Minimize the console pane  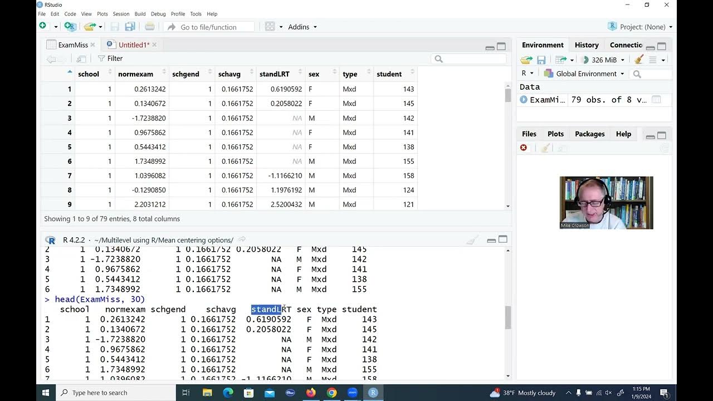pos(491,240)
